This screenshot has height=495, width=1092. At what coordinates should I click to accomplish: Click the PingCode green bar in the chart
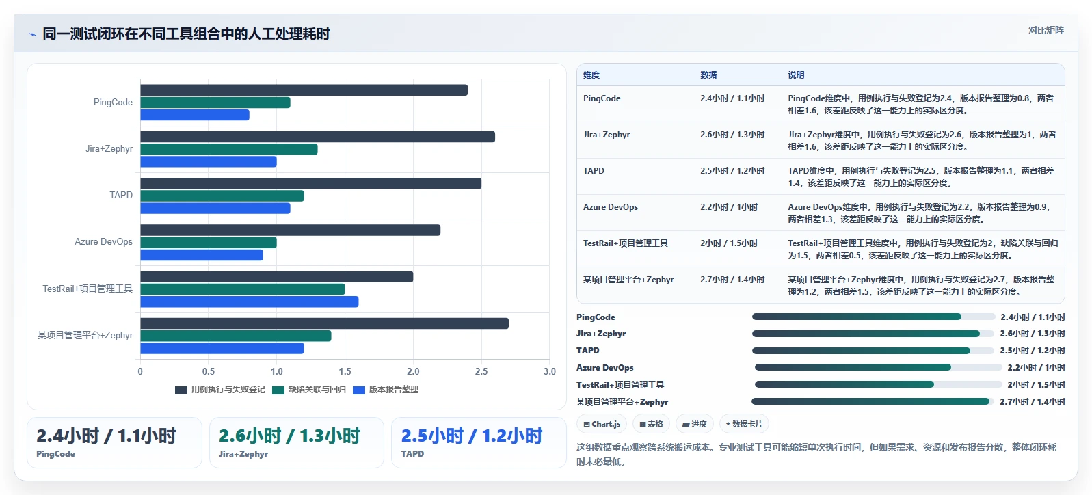[215, 103]
